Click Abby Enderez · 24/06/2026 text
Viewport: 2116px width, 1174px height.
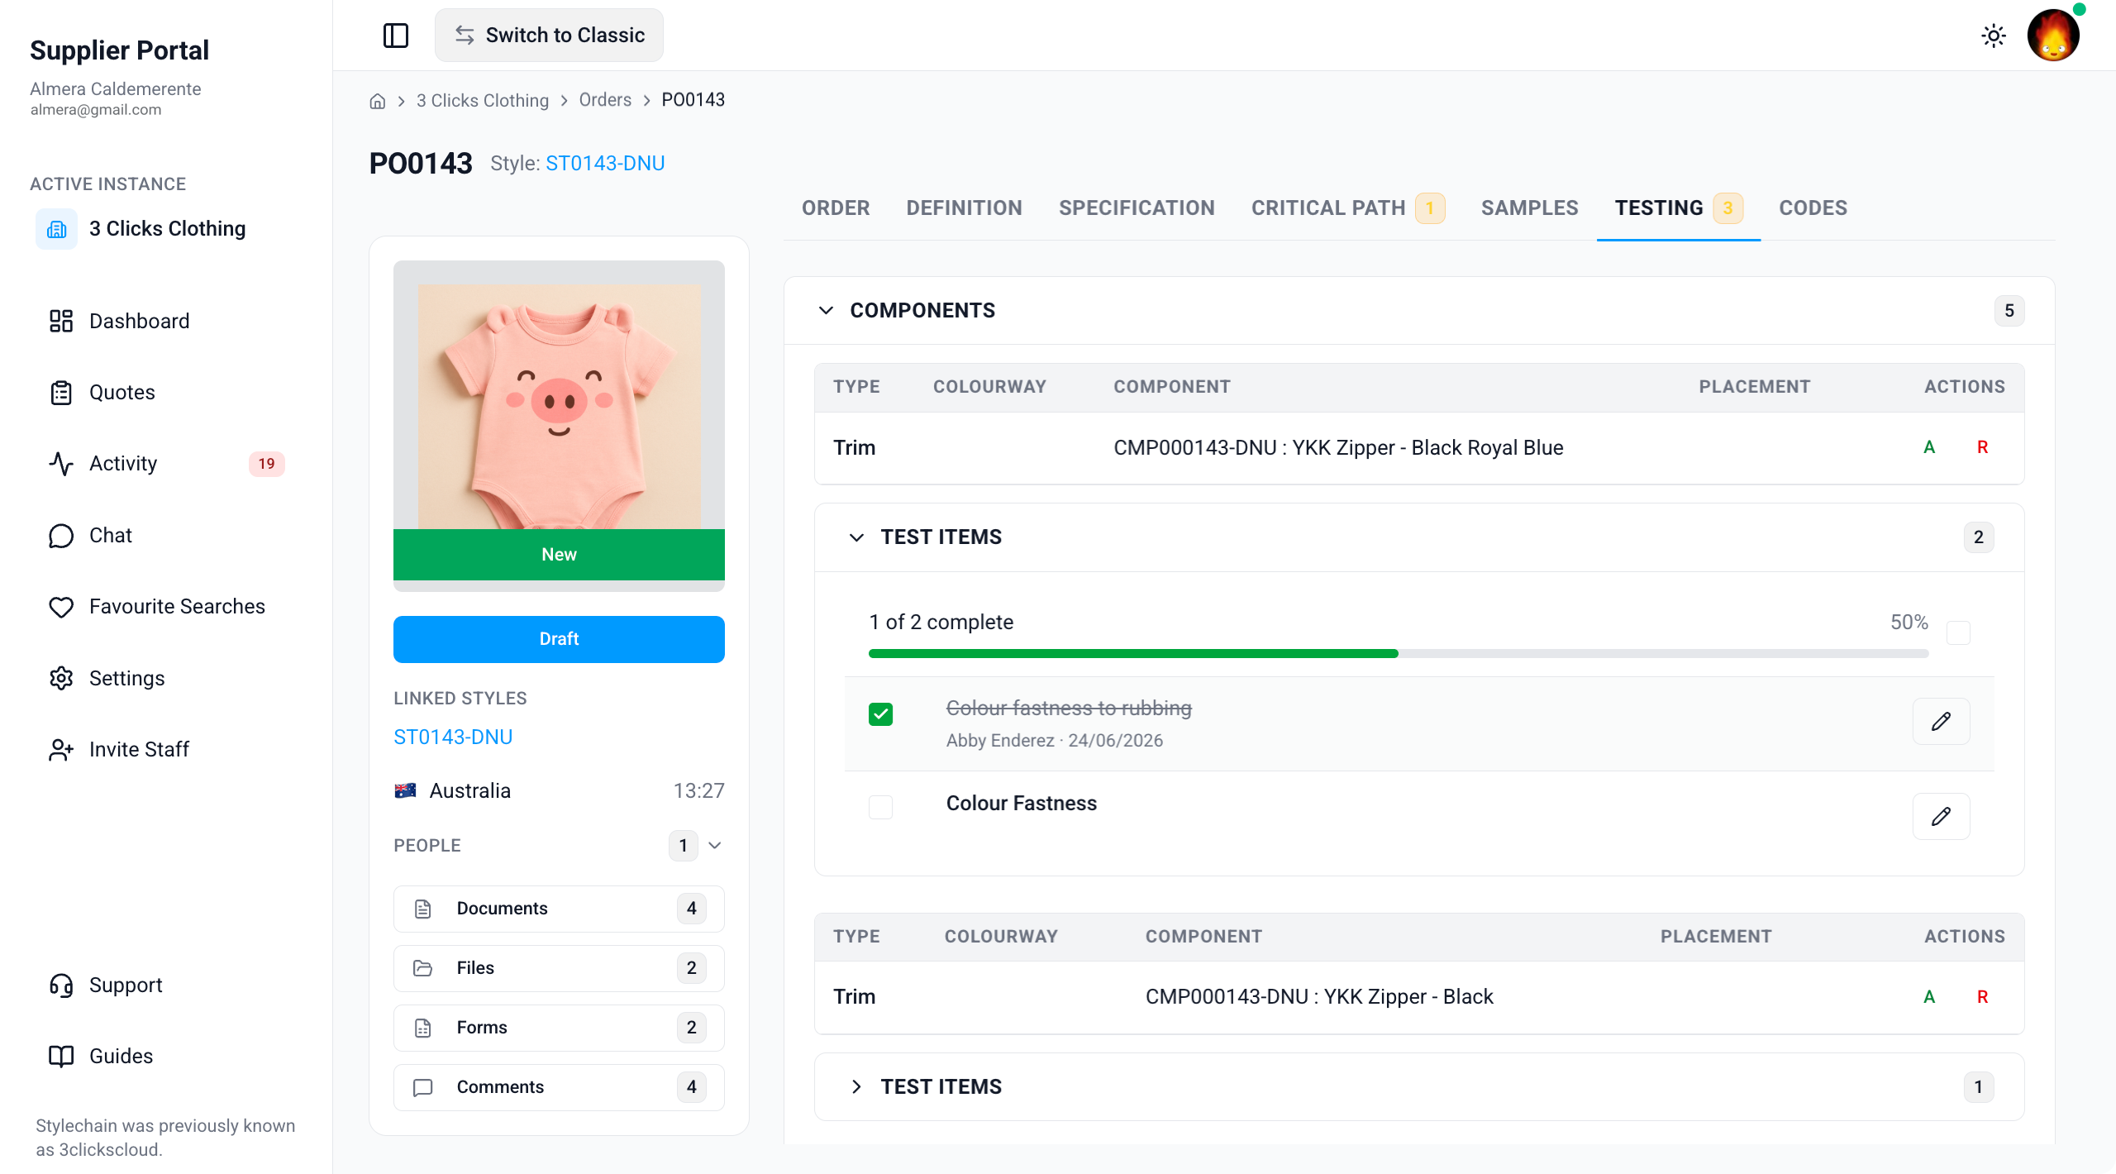click(1054, 741)
